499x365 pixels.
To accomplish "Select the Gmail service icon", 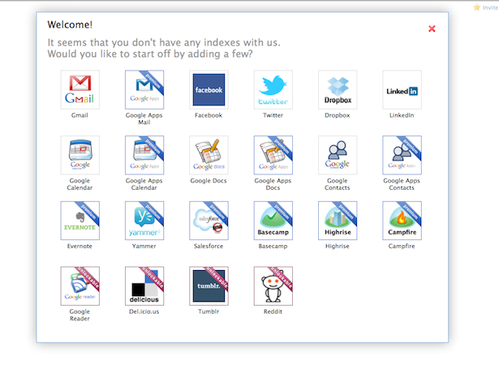I will [80, 90].
